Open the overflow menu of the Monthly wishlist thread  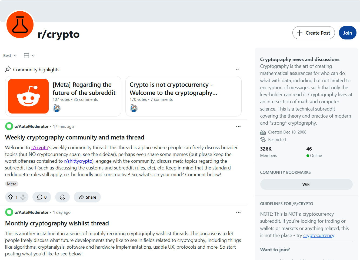point(238,212)
